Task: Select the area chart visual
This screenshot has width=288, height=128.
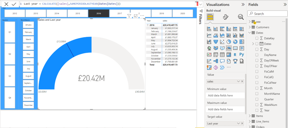Action: point(216,35)
